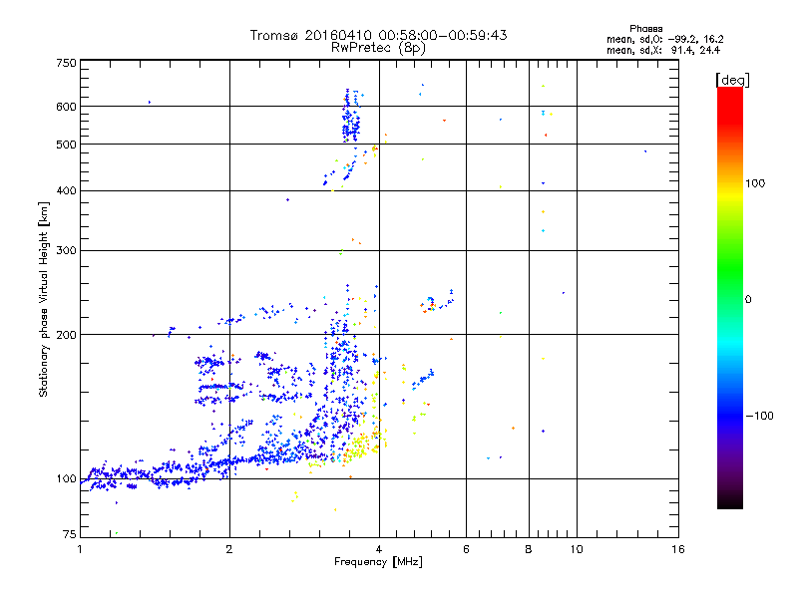
Task: Click the x-axis tick label '1'
Action: coord(80,549)
